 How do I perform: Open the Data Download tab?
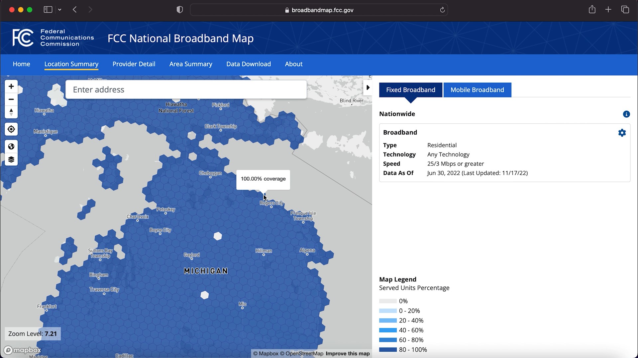tap(248, 64)
